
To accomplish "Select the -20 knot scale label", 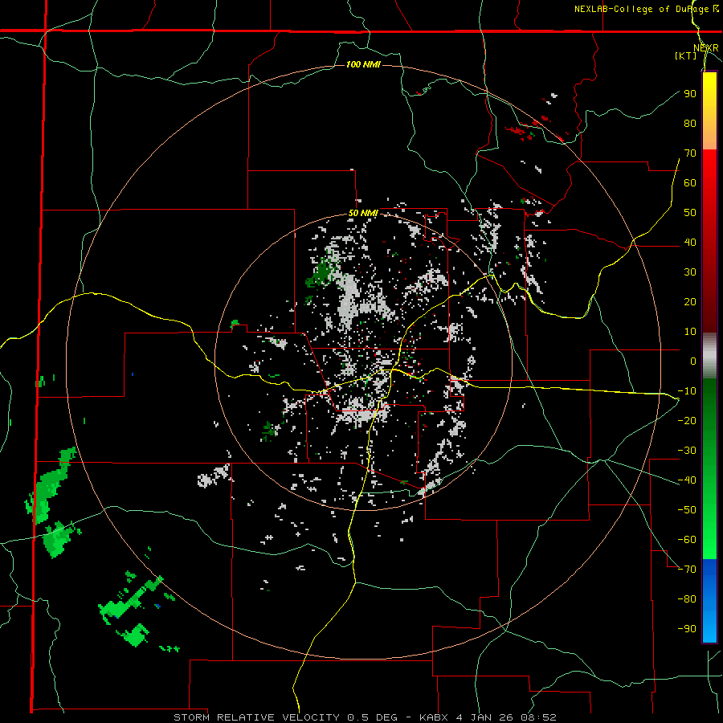I will tap(687, 421).
